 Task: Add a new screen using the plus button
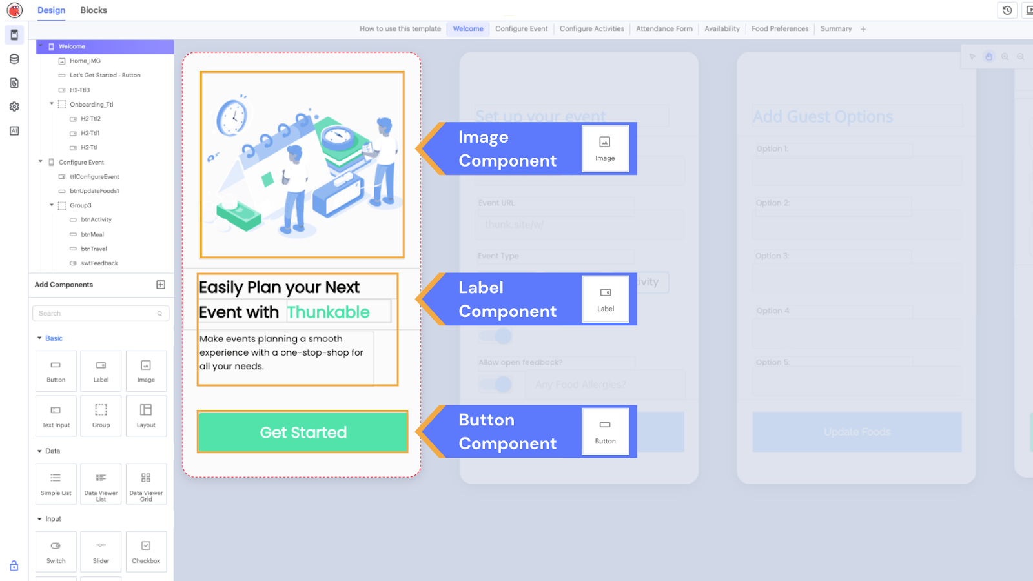(863, 28)
